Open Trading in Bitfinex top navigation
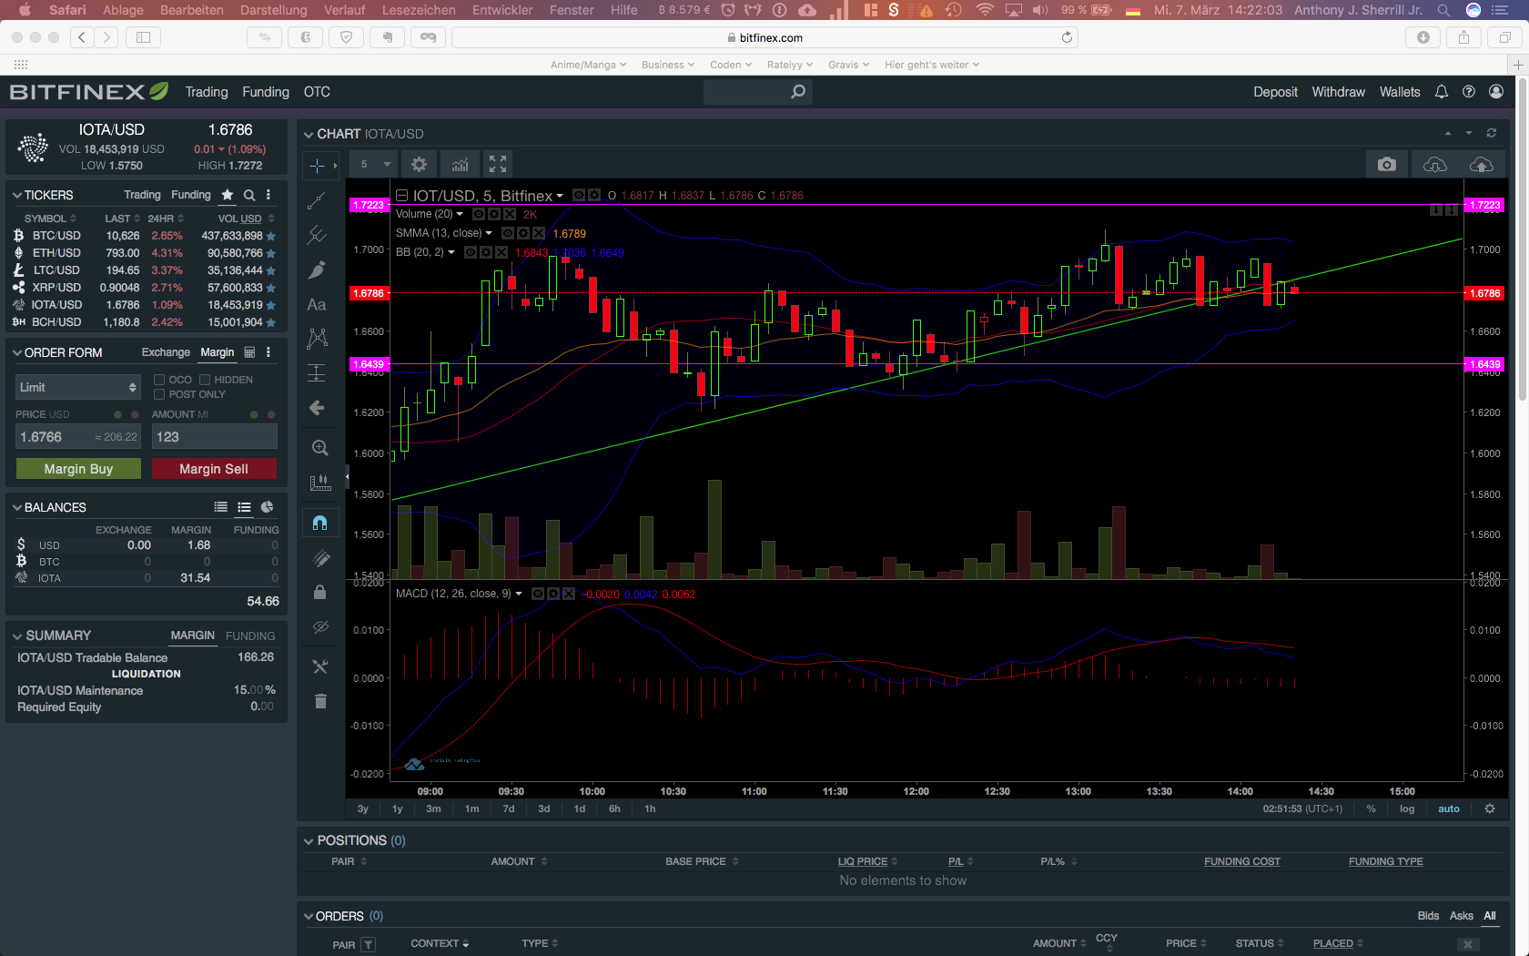This screenshot has height=956, width=1529. [x=207, y=92]
